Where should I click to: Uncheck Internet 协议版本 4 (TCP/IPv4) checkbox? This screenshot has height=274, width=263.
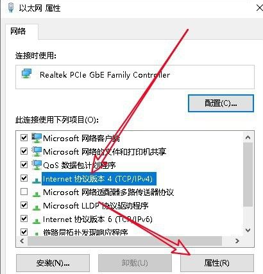pyautogui.click(x=24, y=178)
